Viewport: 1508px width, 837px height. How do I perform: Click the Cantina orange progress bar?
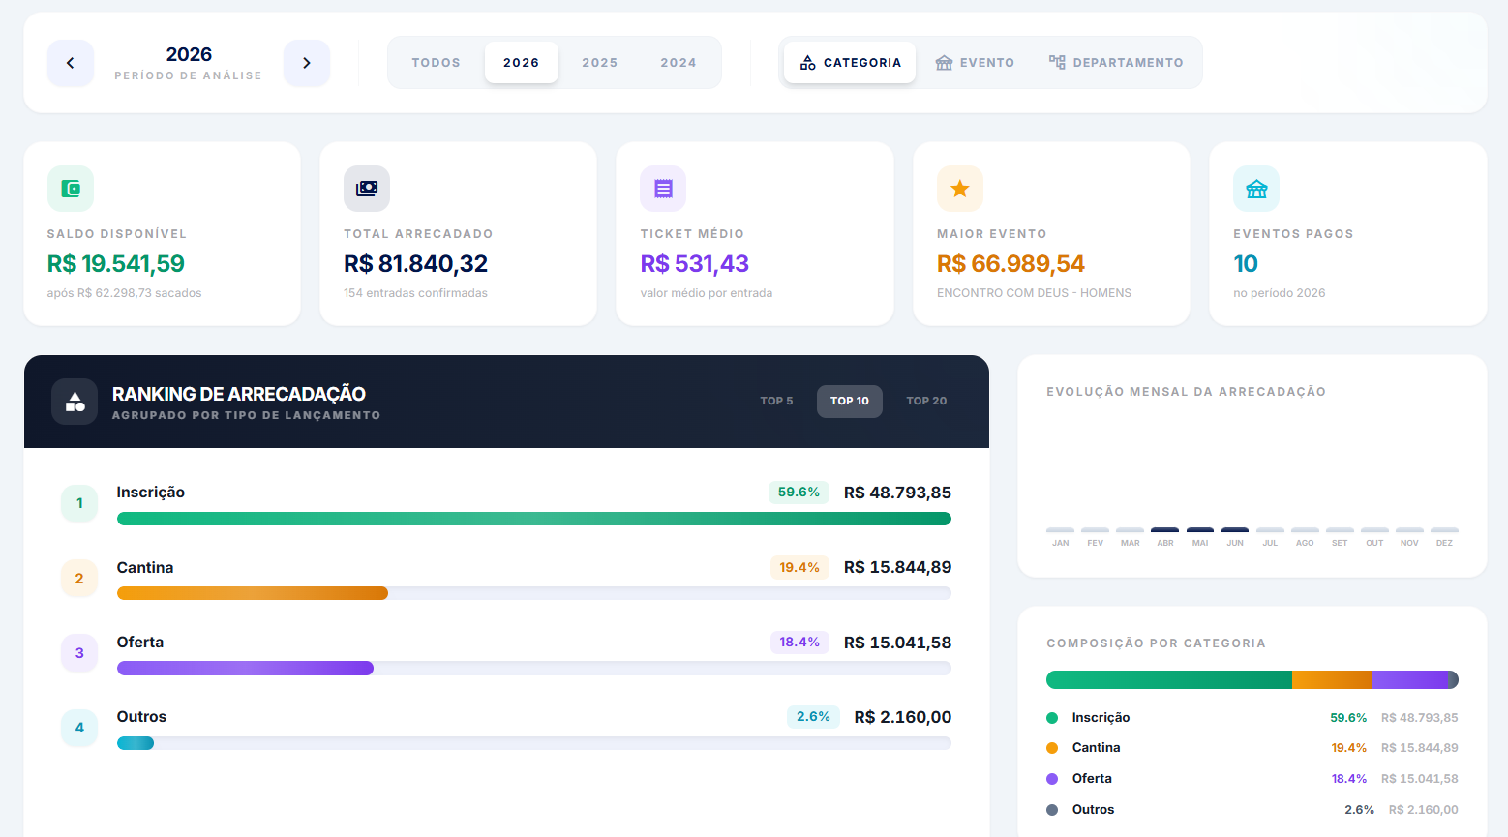253,593
